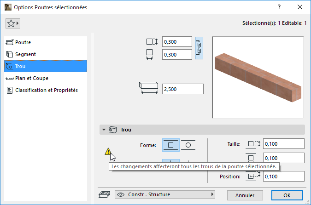Toggle the chain link for beam dimensions
The height and width of the screenshot is (205, 311).
coord(199,48)
